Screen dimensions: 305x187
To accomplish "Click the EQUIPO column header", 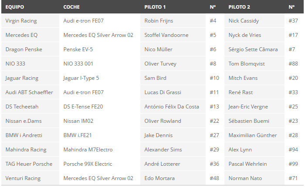I will [15, 7].
